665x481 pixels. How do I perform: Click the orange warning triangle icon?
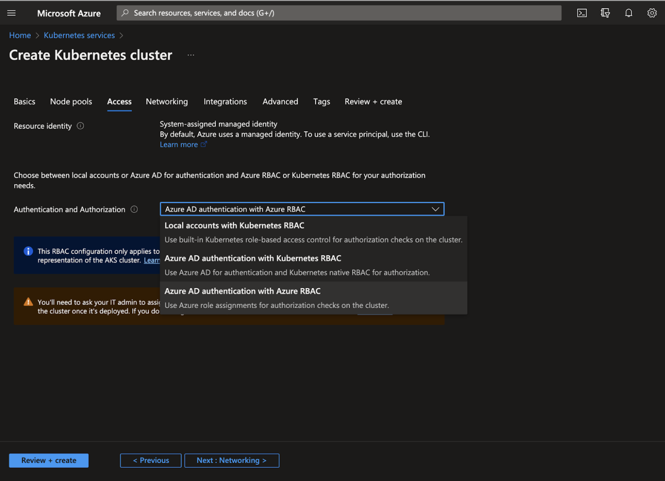point(28,302)
